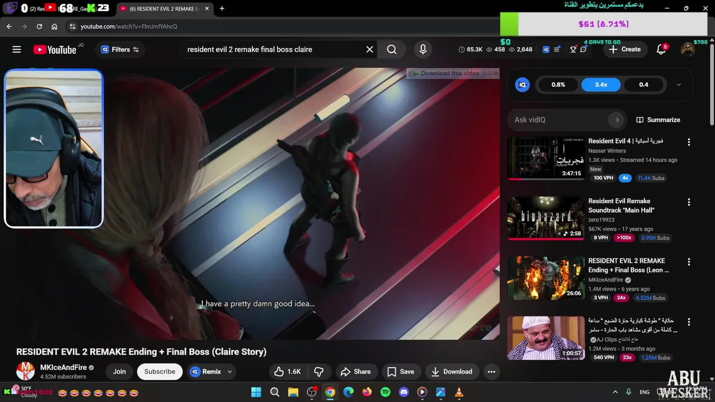The height and width of the screenshot is (402, 715).
Task: Click zero19923 channel name
Action: [601, 220]
